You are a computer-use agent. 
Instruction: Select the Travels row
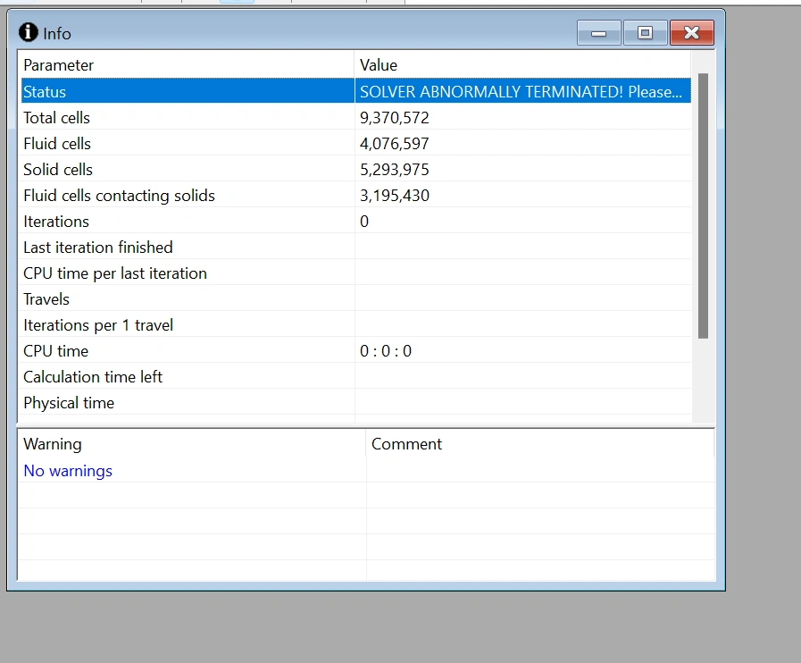[x=356, y=299]
